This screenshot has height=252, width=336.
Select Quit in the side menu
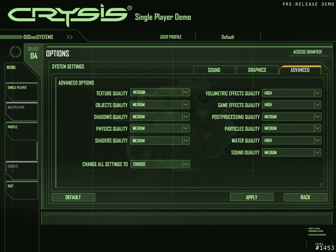(x=22, y=190)
